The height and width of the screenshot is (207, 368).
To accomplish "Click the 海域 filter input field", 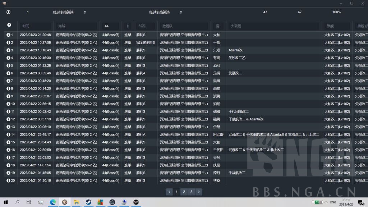I will [76, 26].
